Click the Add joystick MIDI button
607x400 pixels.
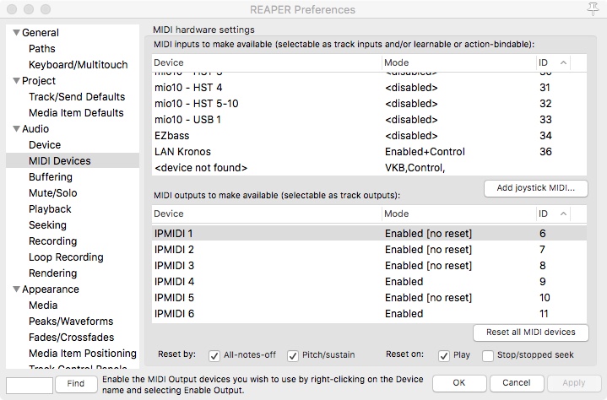pyautogui.click(x=536, y=187)
